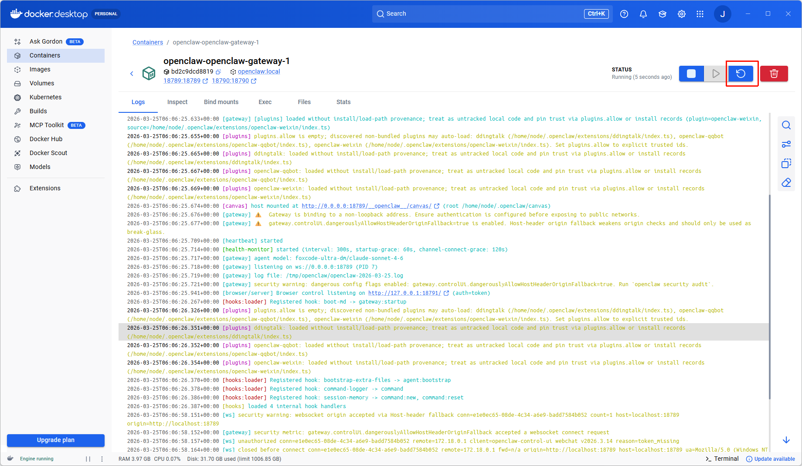Click the start (play) container button
Image resolution: width=802 pixels, height=466 pixels.
tap(716, 74)
